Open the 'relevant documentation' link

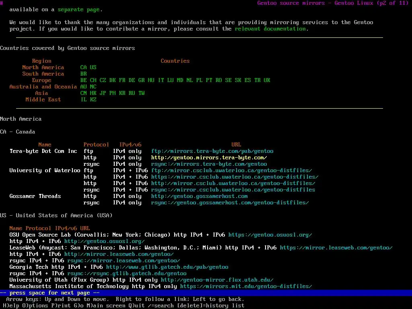coord(270,29)
